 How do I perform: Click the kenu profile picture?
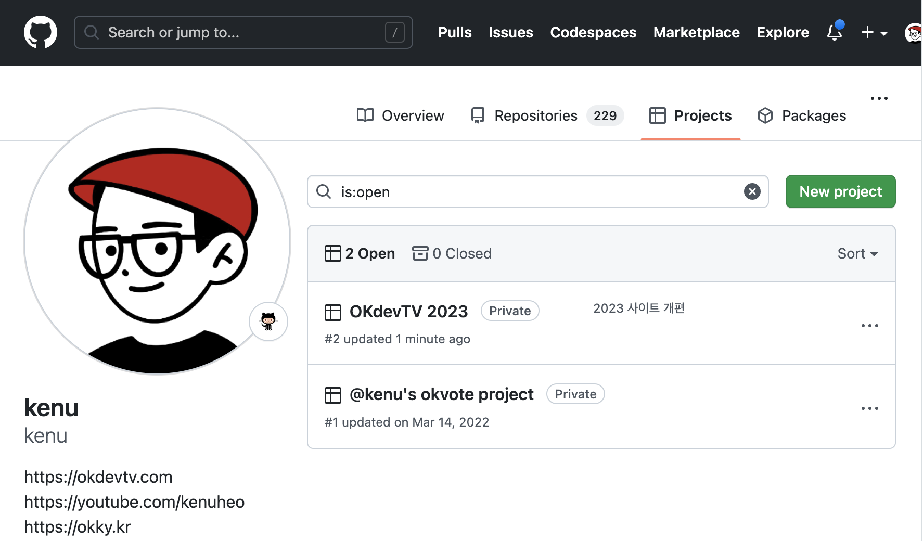click(x=157, y=241)
